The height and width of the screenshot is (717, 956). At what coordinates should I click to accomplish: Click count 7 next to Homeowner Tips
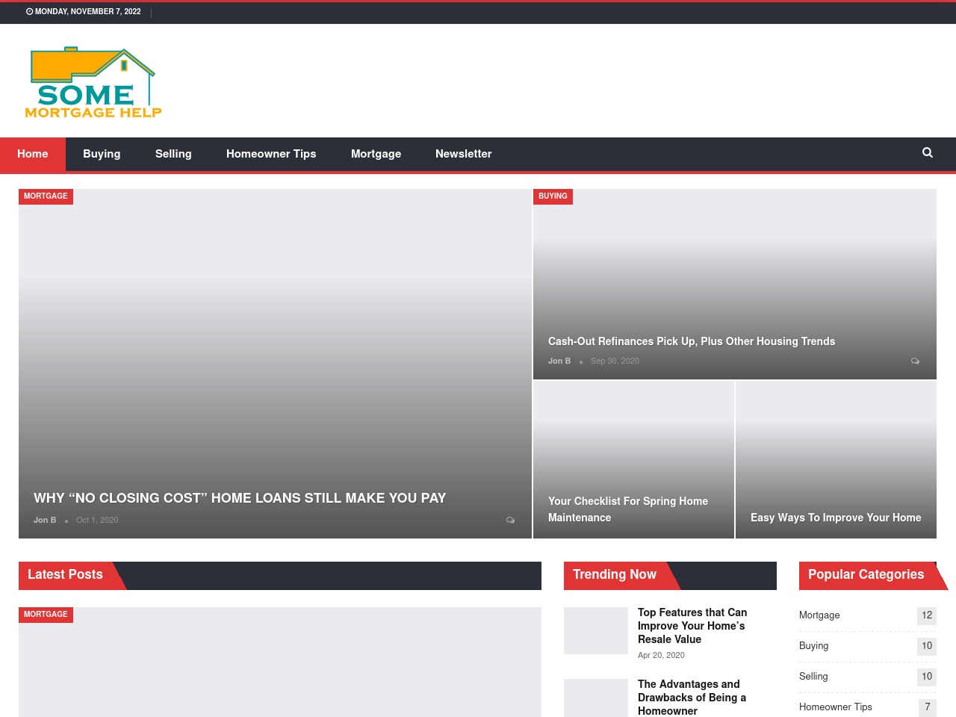927,707
